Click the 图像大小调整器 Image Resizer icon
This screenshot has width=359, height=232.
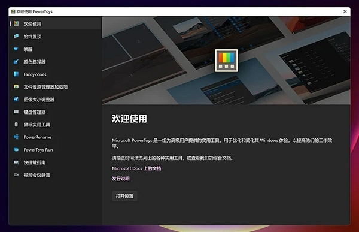click(x=16, y=99)
